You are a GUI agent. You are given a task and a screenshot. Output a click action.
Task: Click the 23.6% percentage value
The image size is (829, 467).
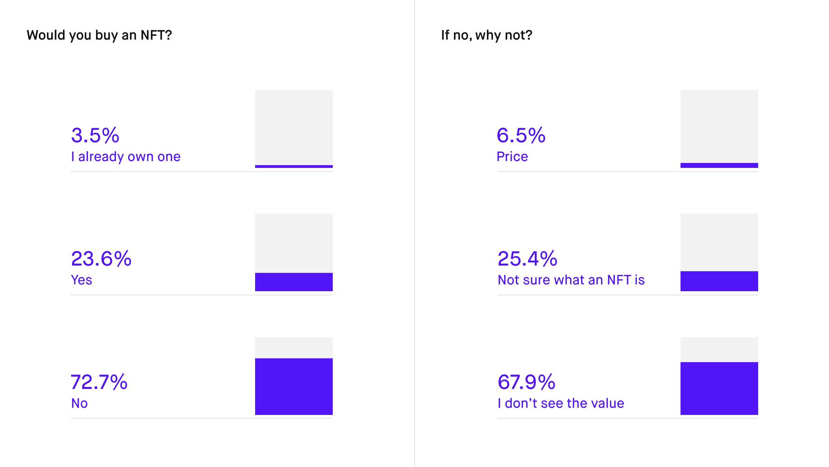(101, 258)
